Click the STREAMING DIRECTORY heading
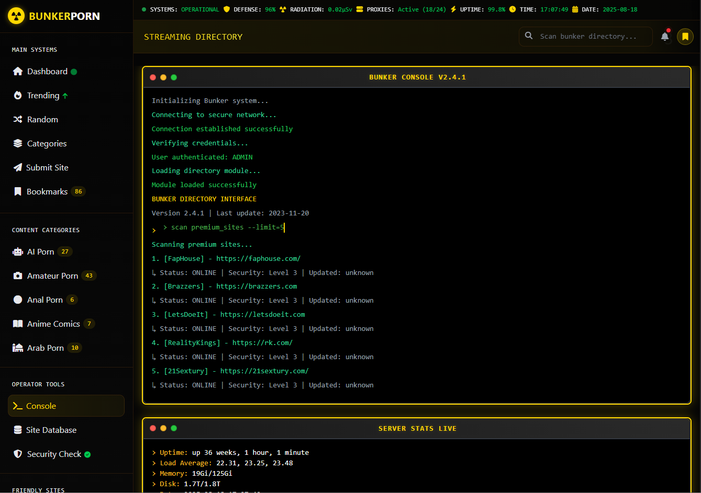 click(193, 37)
